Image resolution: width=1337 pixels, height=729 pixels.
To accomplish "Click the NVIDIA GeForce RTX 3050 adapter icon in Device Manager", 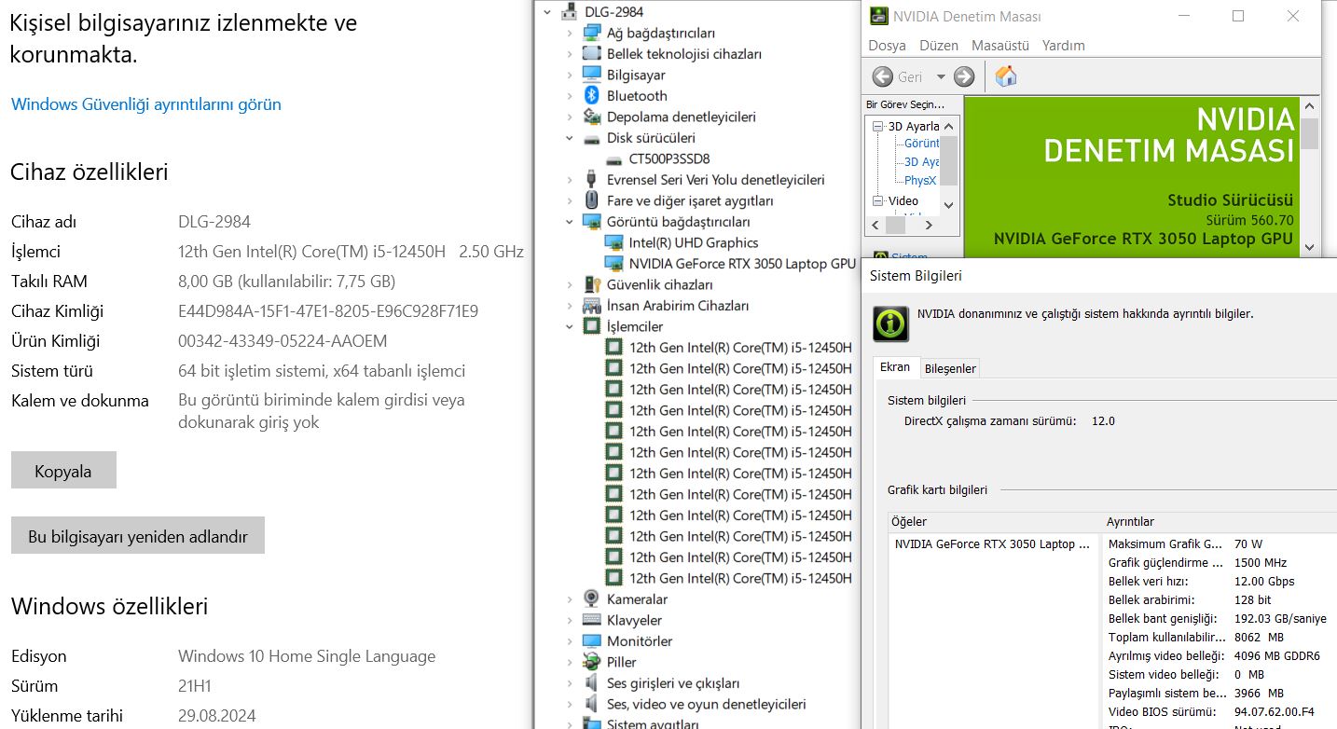I will point(613,264).
